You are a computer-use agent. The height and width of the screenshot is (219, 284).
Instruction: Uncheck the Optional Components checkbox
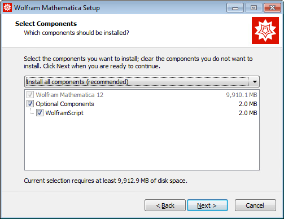(x=30, y=104)
